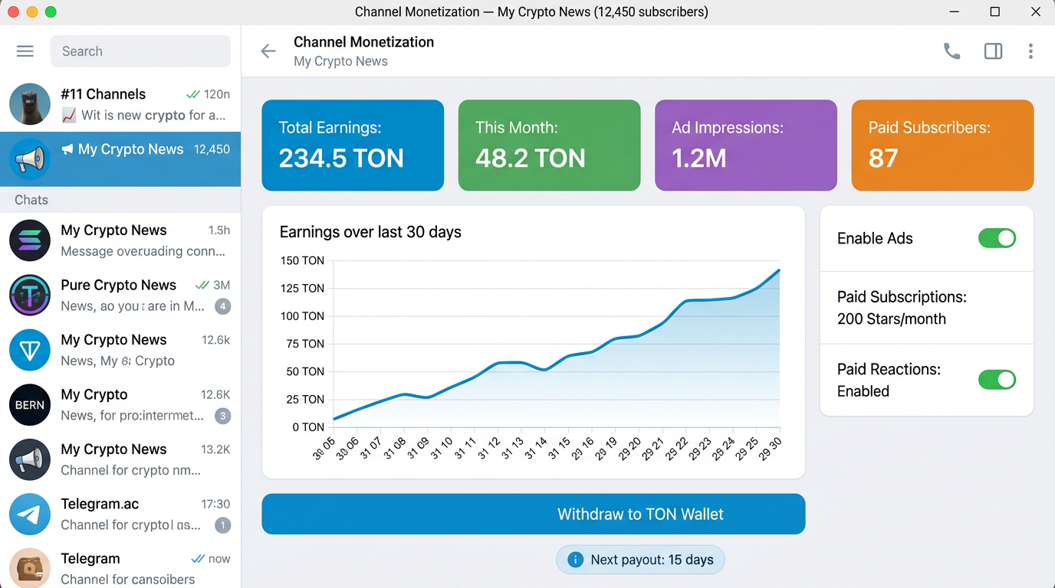This screenshot has height=588, width=1055.
Task: Click the Ad Impressions 1.2M card
Action: coord(746,145)
